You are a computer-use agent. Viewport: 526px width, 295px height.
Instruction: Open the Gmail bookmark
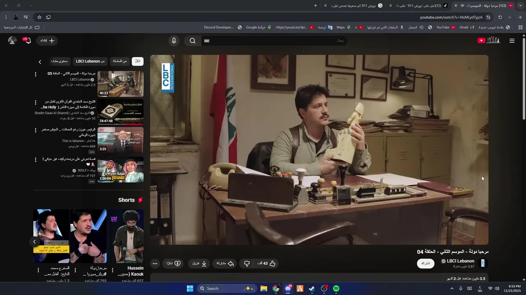click(466, 27)
